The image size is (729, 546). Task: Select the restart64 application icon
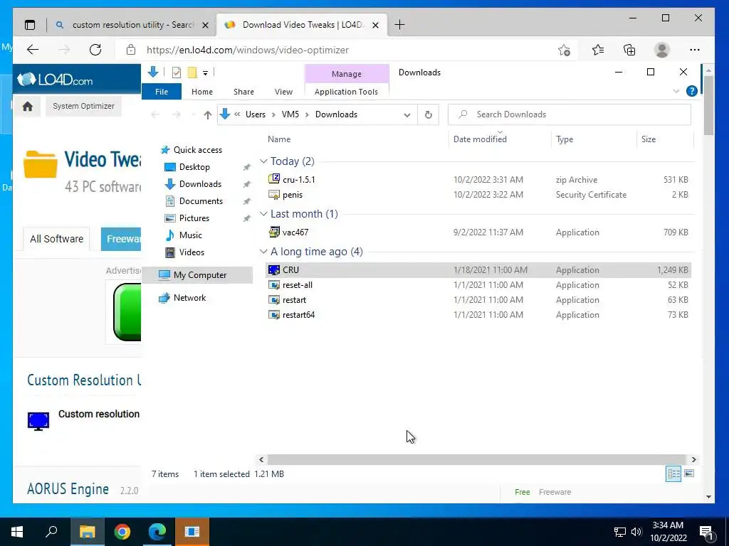274,314
